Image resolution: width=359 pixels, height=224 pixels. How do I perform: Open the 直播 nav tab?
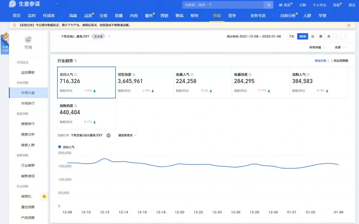pyautogui.click(x=118, y=15)
